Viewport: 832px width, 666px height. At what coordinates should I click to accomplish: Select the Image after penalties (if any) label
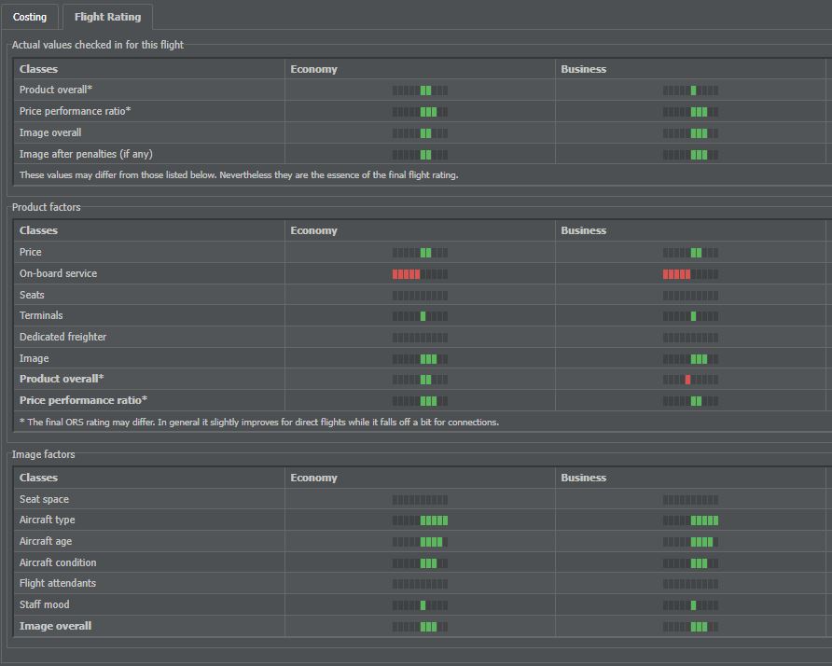click(86, 154)
